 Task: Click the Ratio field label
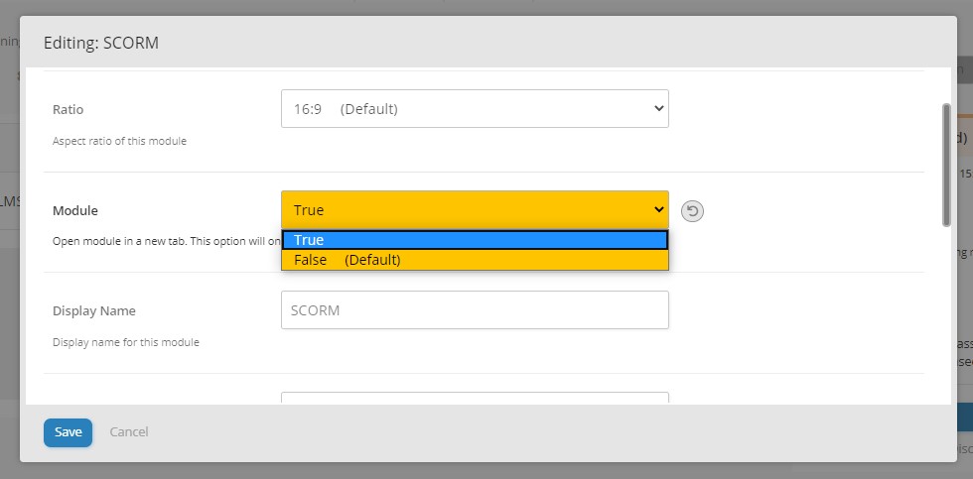click(69, 109)
